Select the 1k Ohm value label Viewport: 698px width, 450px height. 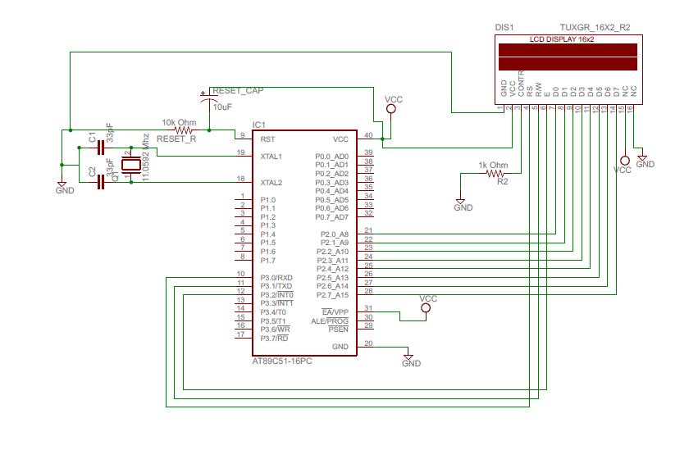pos(493,165)
